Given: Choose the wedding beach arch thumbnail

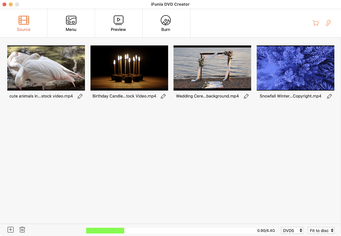Looking at the screenshot, I should [x=212, y=68].
